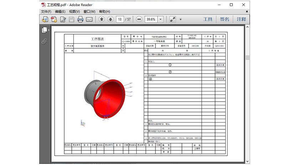Open the 注释 comment pane
This screenshot has width=296, height=166.
click(x=241, y=20)
